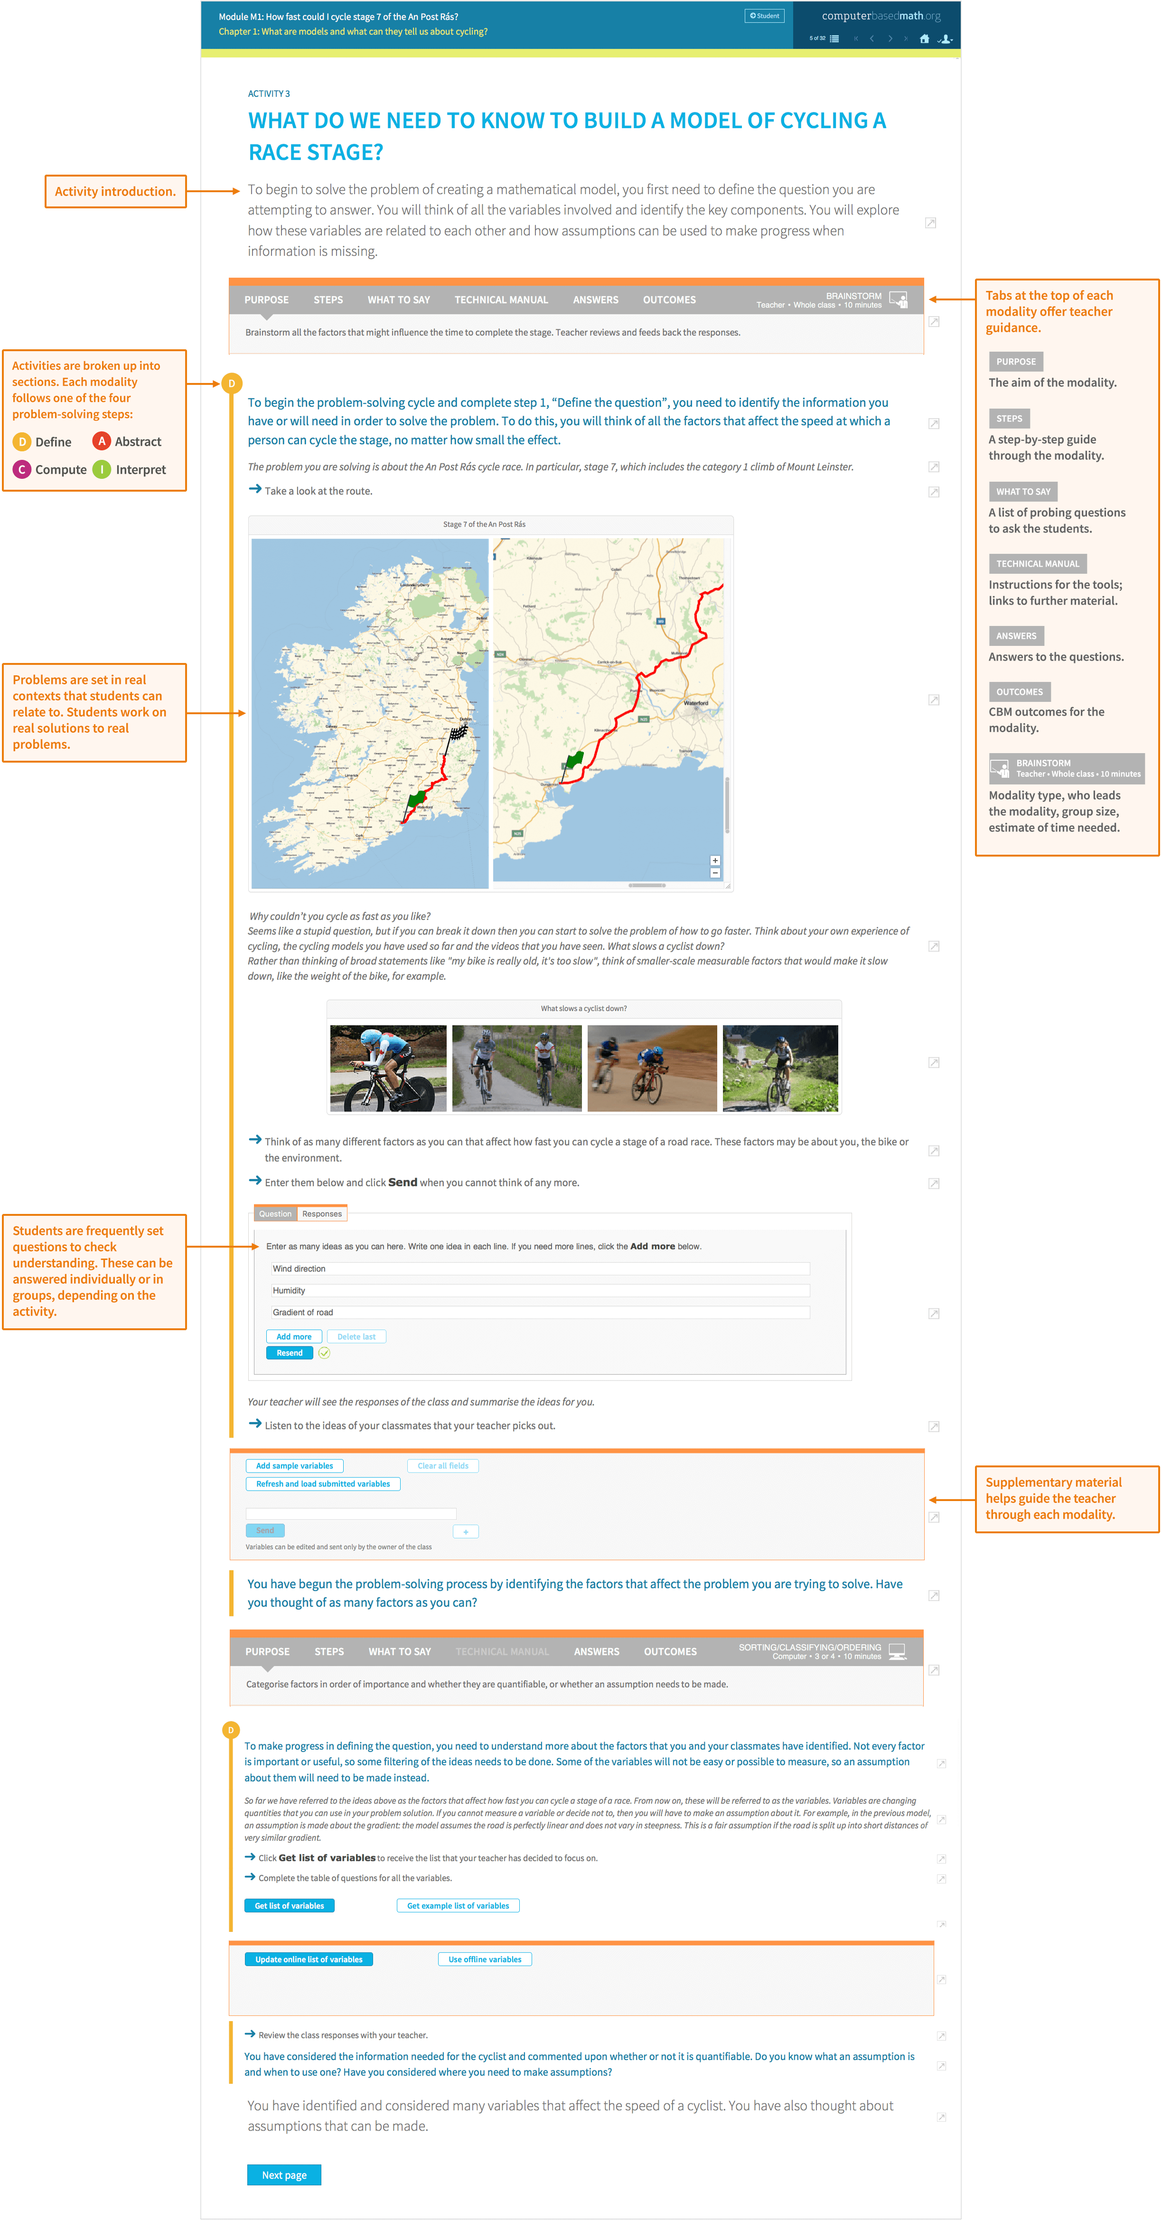Click the computerbasedmath.org logo
Screen dimensions: 1162x2220
click(881, 16)
